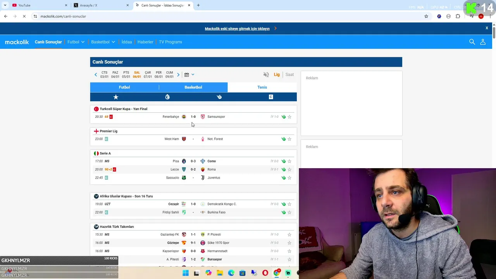This screenshot has width=496, height=279.
Task: Favorite the Fildişi Sahili–Burkina Faso star
Action: (289, 212)
